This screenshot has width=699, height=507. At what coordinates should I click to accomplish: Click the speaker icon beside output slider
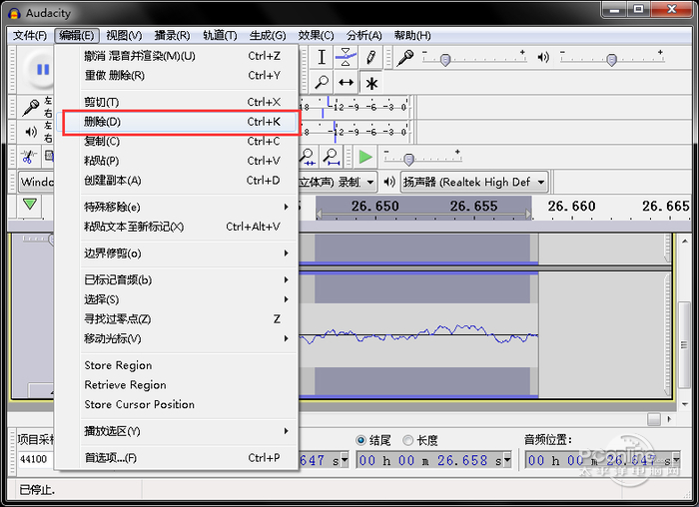pos(543,57)
